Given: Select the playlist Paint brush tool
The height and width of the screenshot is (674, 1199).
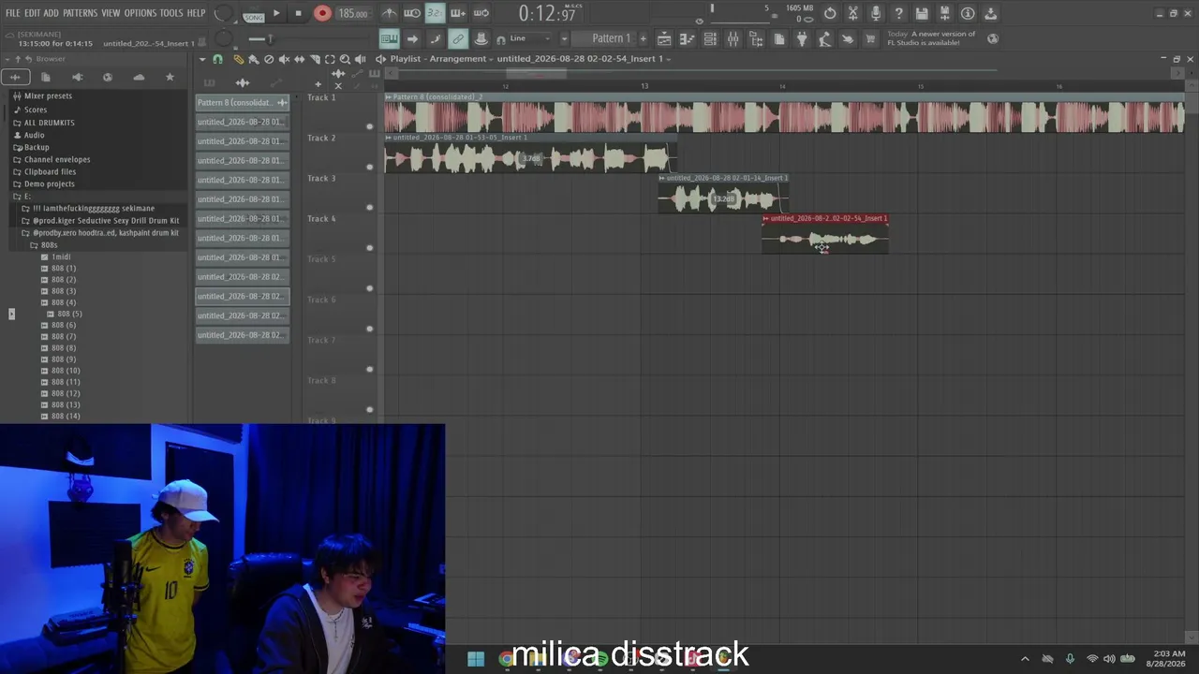Looking at the screenshot, I should [x=254, y=59].
